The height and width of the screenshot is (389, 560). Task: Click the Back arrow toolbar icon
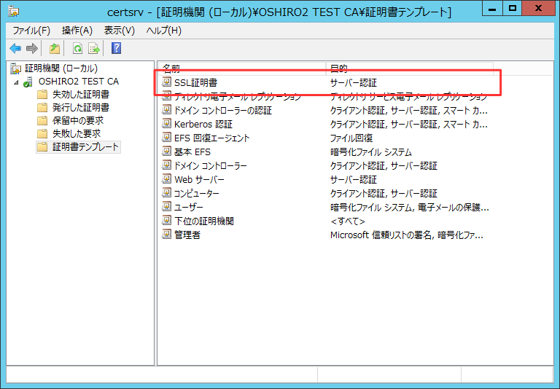coord(15,48)
